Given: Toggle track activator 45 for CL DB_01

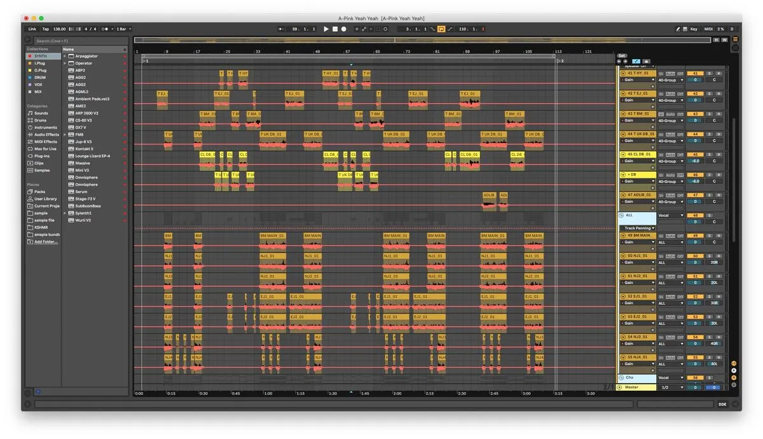Looking at the screenshot, I should point(695,155).
